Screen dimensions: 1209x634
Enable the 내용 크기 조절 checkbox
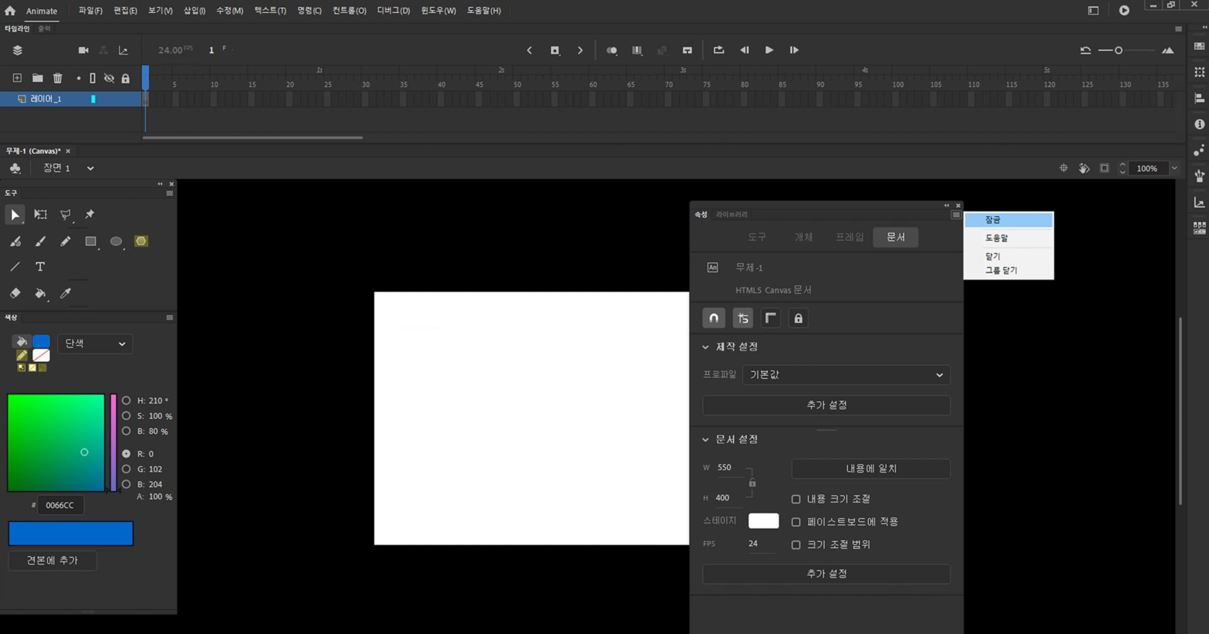795,499
